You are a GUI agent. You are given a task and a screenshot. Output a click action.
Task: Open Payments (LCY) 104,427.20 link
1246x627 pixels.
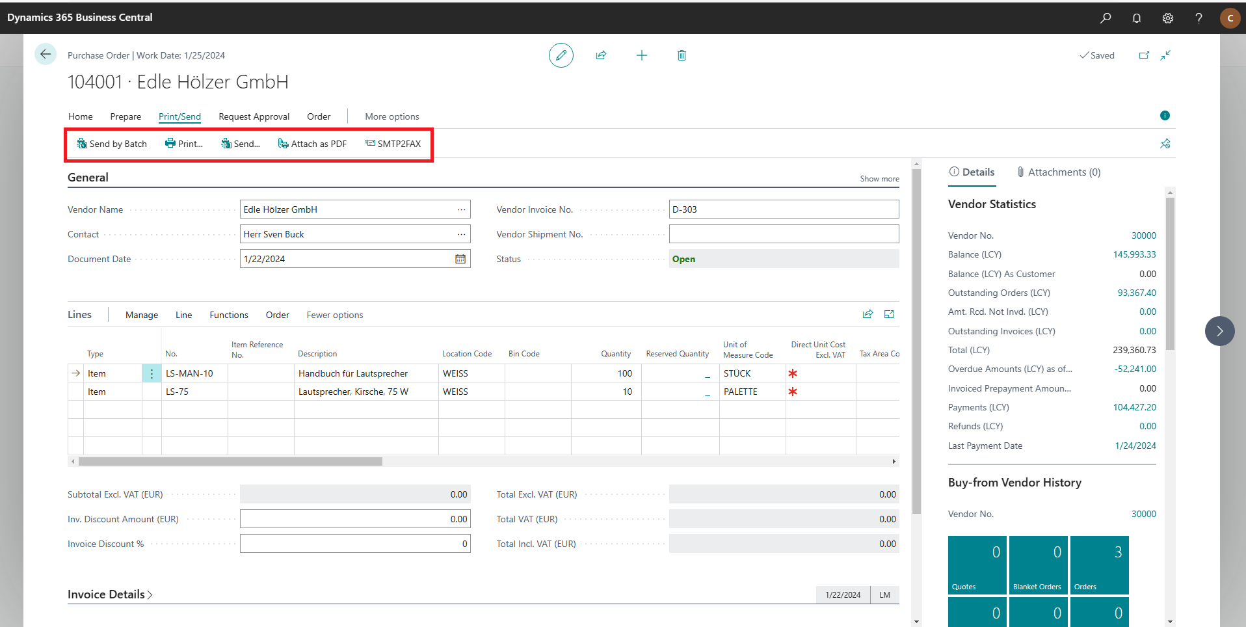1134,407
